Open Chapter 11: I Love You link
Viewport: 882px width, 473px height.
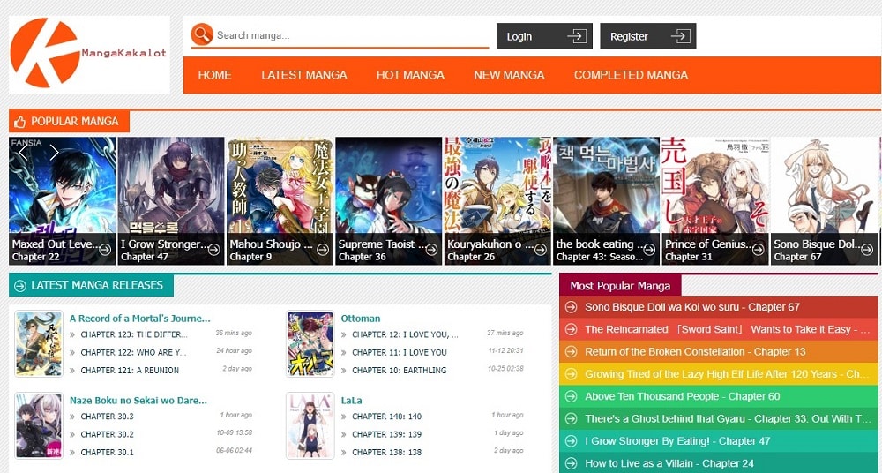click(x=400, y=352)
